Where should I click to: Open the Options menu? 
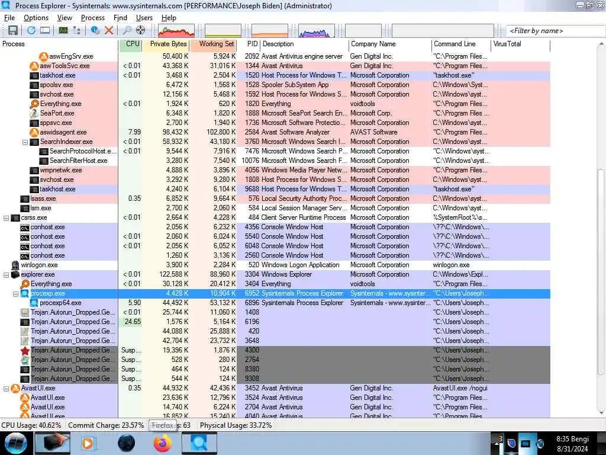click(36, 18)
